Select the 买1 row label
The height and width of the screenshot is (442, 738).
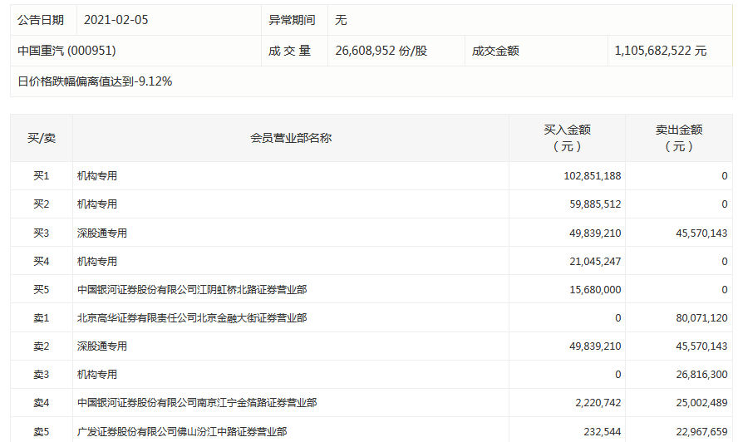point(42,176)
